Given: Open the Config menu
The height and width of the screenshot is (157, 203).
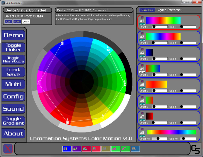Looking at the screenshot, I should coord(13,96).
